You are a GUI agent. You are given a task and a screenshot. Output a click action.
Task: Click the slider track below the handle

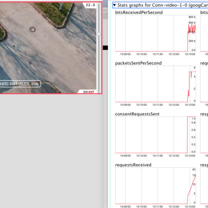pyautogui.click(x=99, y=64)
